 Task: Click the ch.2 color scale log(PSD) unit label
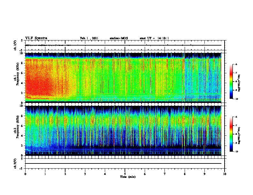[x=239, y=135]
